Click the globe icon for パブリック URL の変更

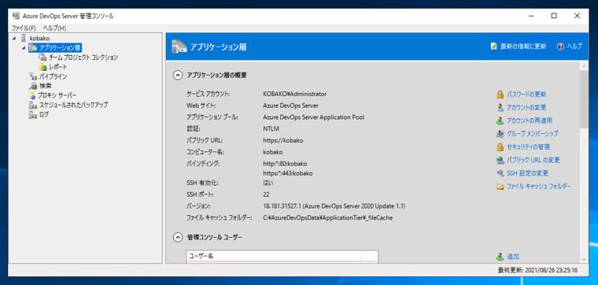click(x=500, y=161)
